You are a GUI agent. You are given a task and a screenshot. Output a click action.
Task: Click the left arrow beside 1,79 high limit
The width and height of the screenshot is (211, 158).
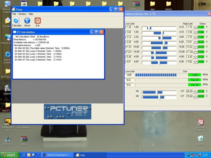194,27
